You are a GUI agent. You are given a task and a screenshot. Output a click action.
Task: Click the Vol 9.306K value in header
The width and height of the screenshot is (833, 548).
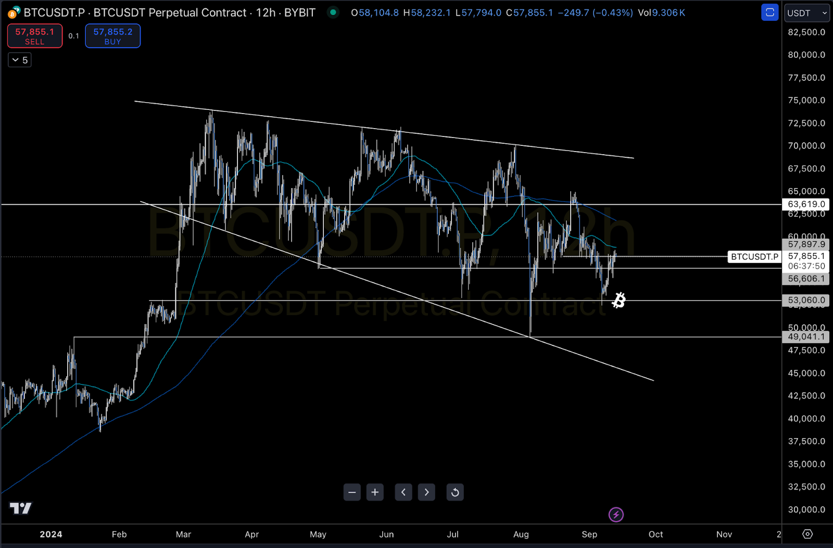[662, 13]
